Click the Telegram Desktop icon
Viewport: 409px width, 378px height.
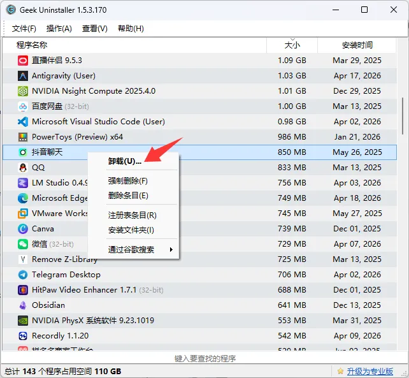click(x=23, y=275)
